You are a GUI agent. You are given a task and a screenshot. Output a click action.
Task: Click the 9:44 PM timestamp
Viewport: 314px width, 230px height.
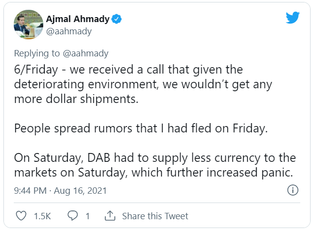(30, 190)
